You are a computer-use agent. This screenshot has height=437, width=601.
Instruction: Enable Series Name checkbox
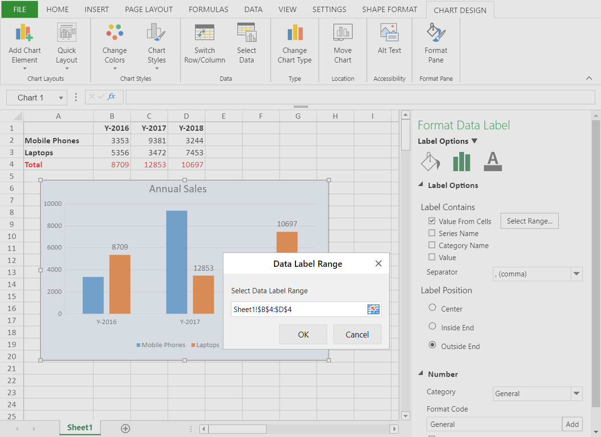point(432,233)
